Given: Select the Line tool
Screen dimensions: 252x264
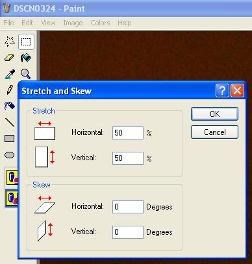Looking at the screenshot, I should click(x=10, y=122).
